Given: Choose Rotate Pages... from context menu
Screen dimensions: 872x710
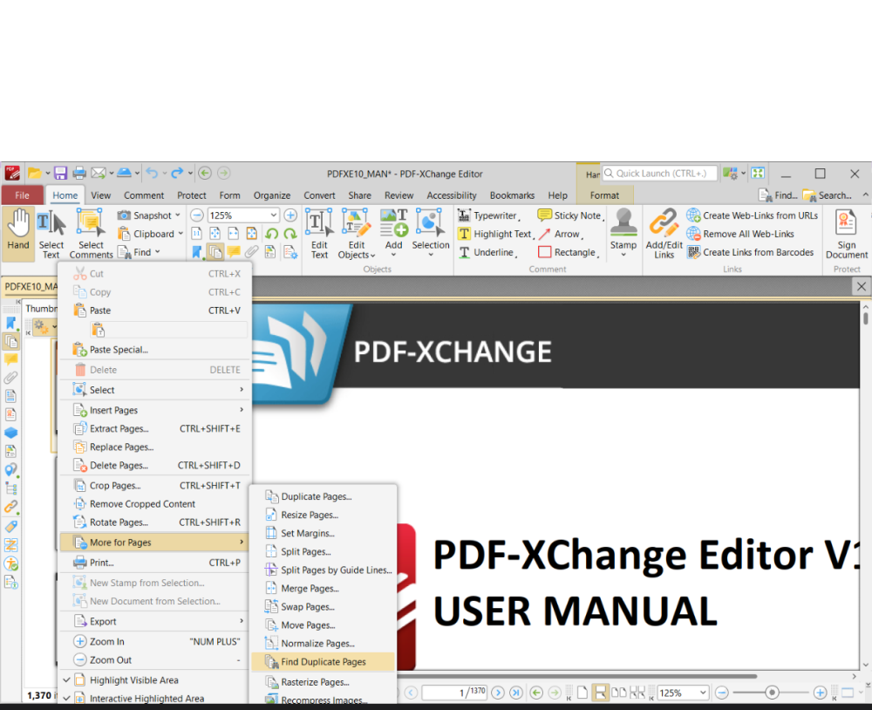Looking at the screenshot, I should tap(153, 522).
